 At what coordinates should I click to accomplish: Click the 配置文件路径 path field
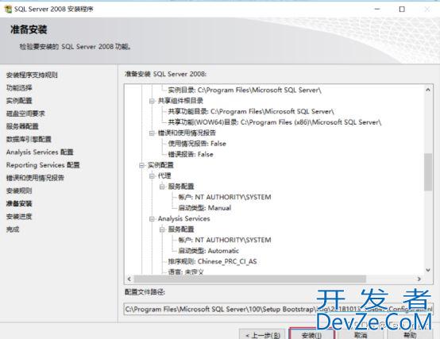point(278,309)
